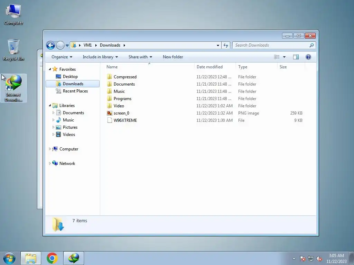Click the Change your view icon
Screen dimensions: 354x265
277,57
